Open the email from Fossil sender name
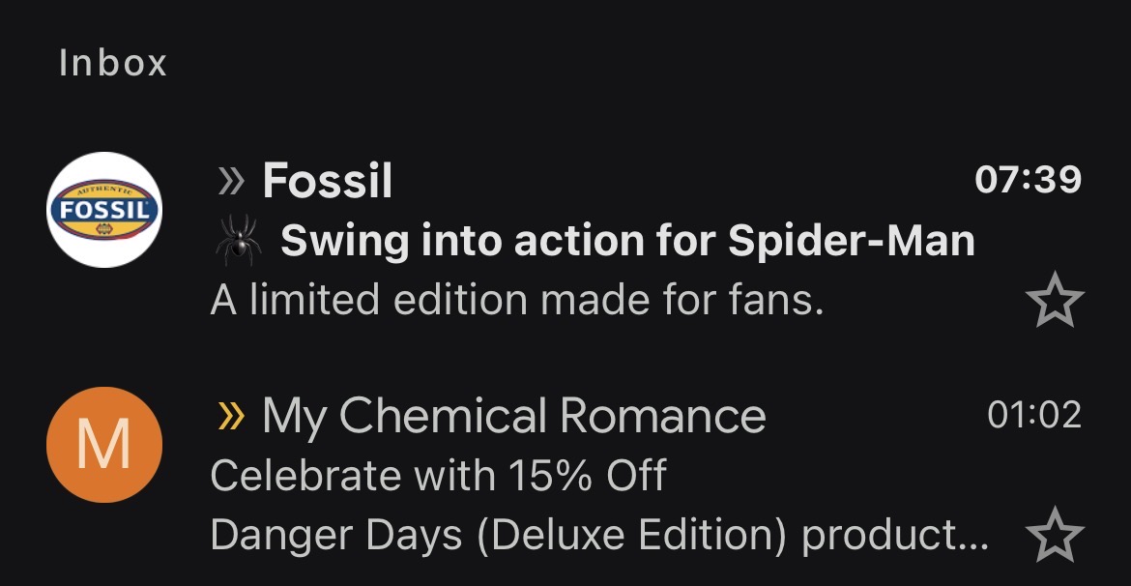This screenshot has height=586, width=1131. 328,181
